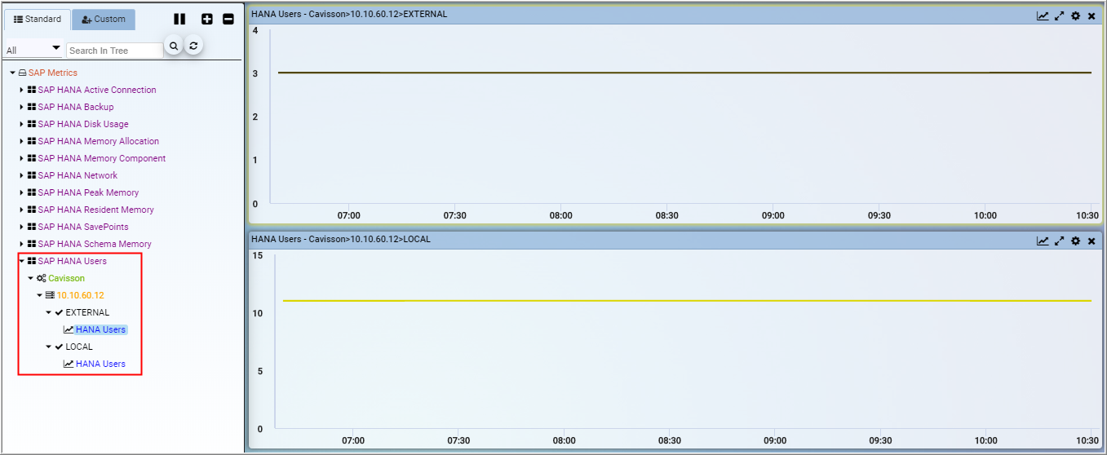Close the EXTERNAL graph panel

[1092, 15]
